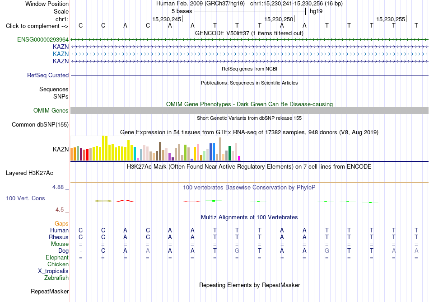Click 'Multiz Alignments of 100 Vertebrates' title
429x302 pixels.
click(249, 217)
